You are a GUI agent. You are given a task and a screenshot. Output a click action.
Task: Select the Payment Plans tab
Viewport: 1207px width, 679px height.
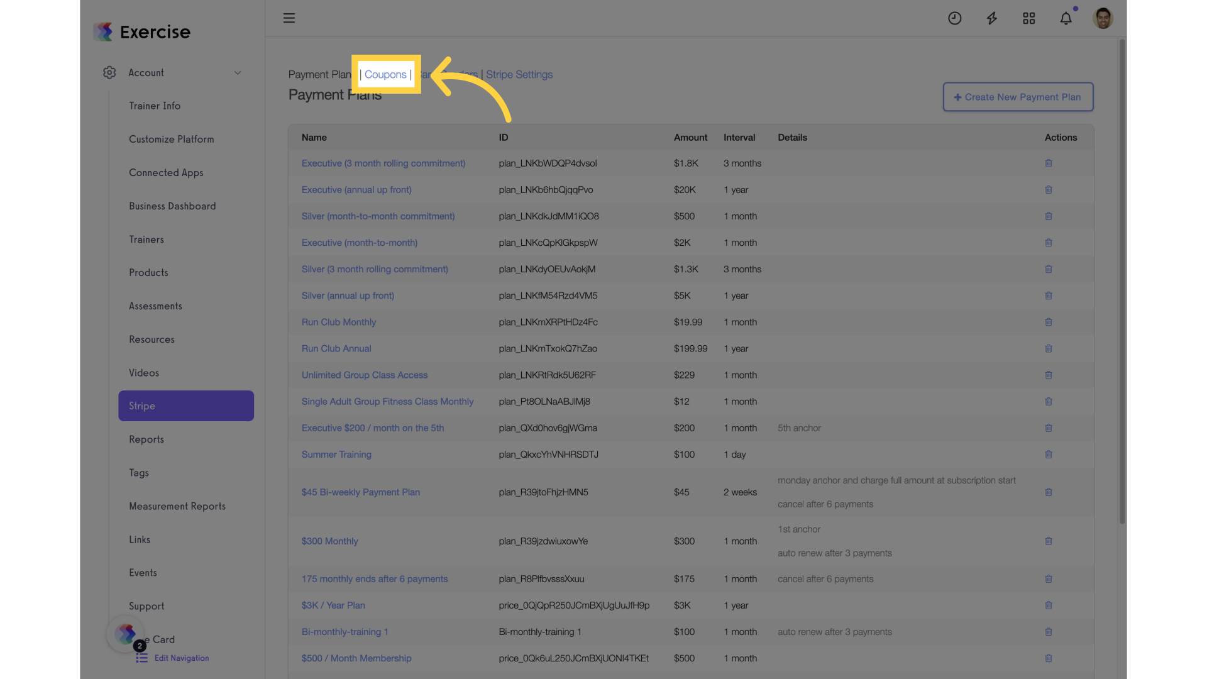pyautogui.click(x=319, y=74)
